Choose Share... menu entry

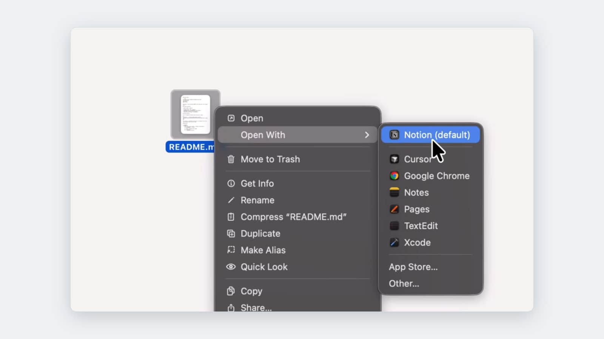tap(297, 307)
